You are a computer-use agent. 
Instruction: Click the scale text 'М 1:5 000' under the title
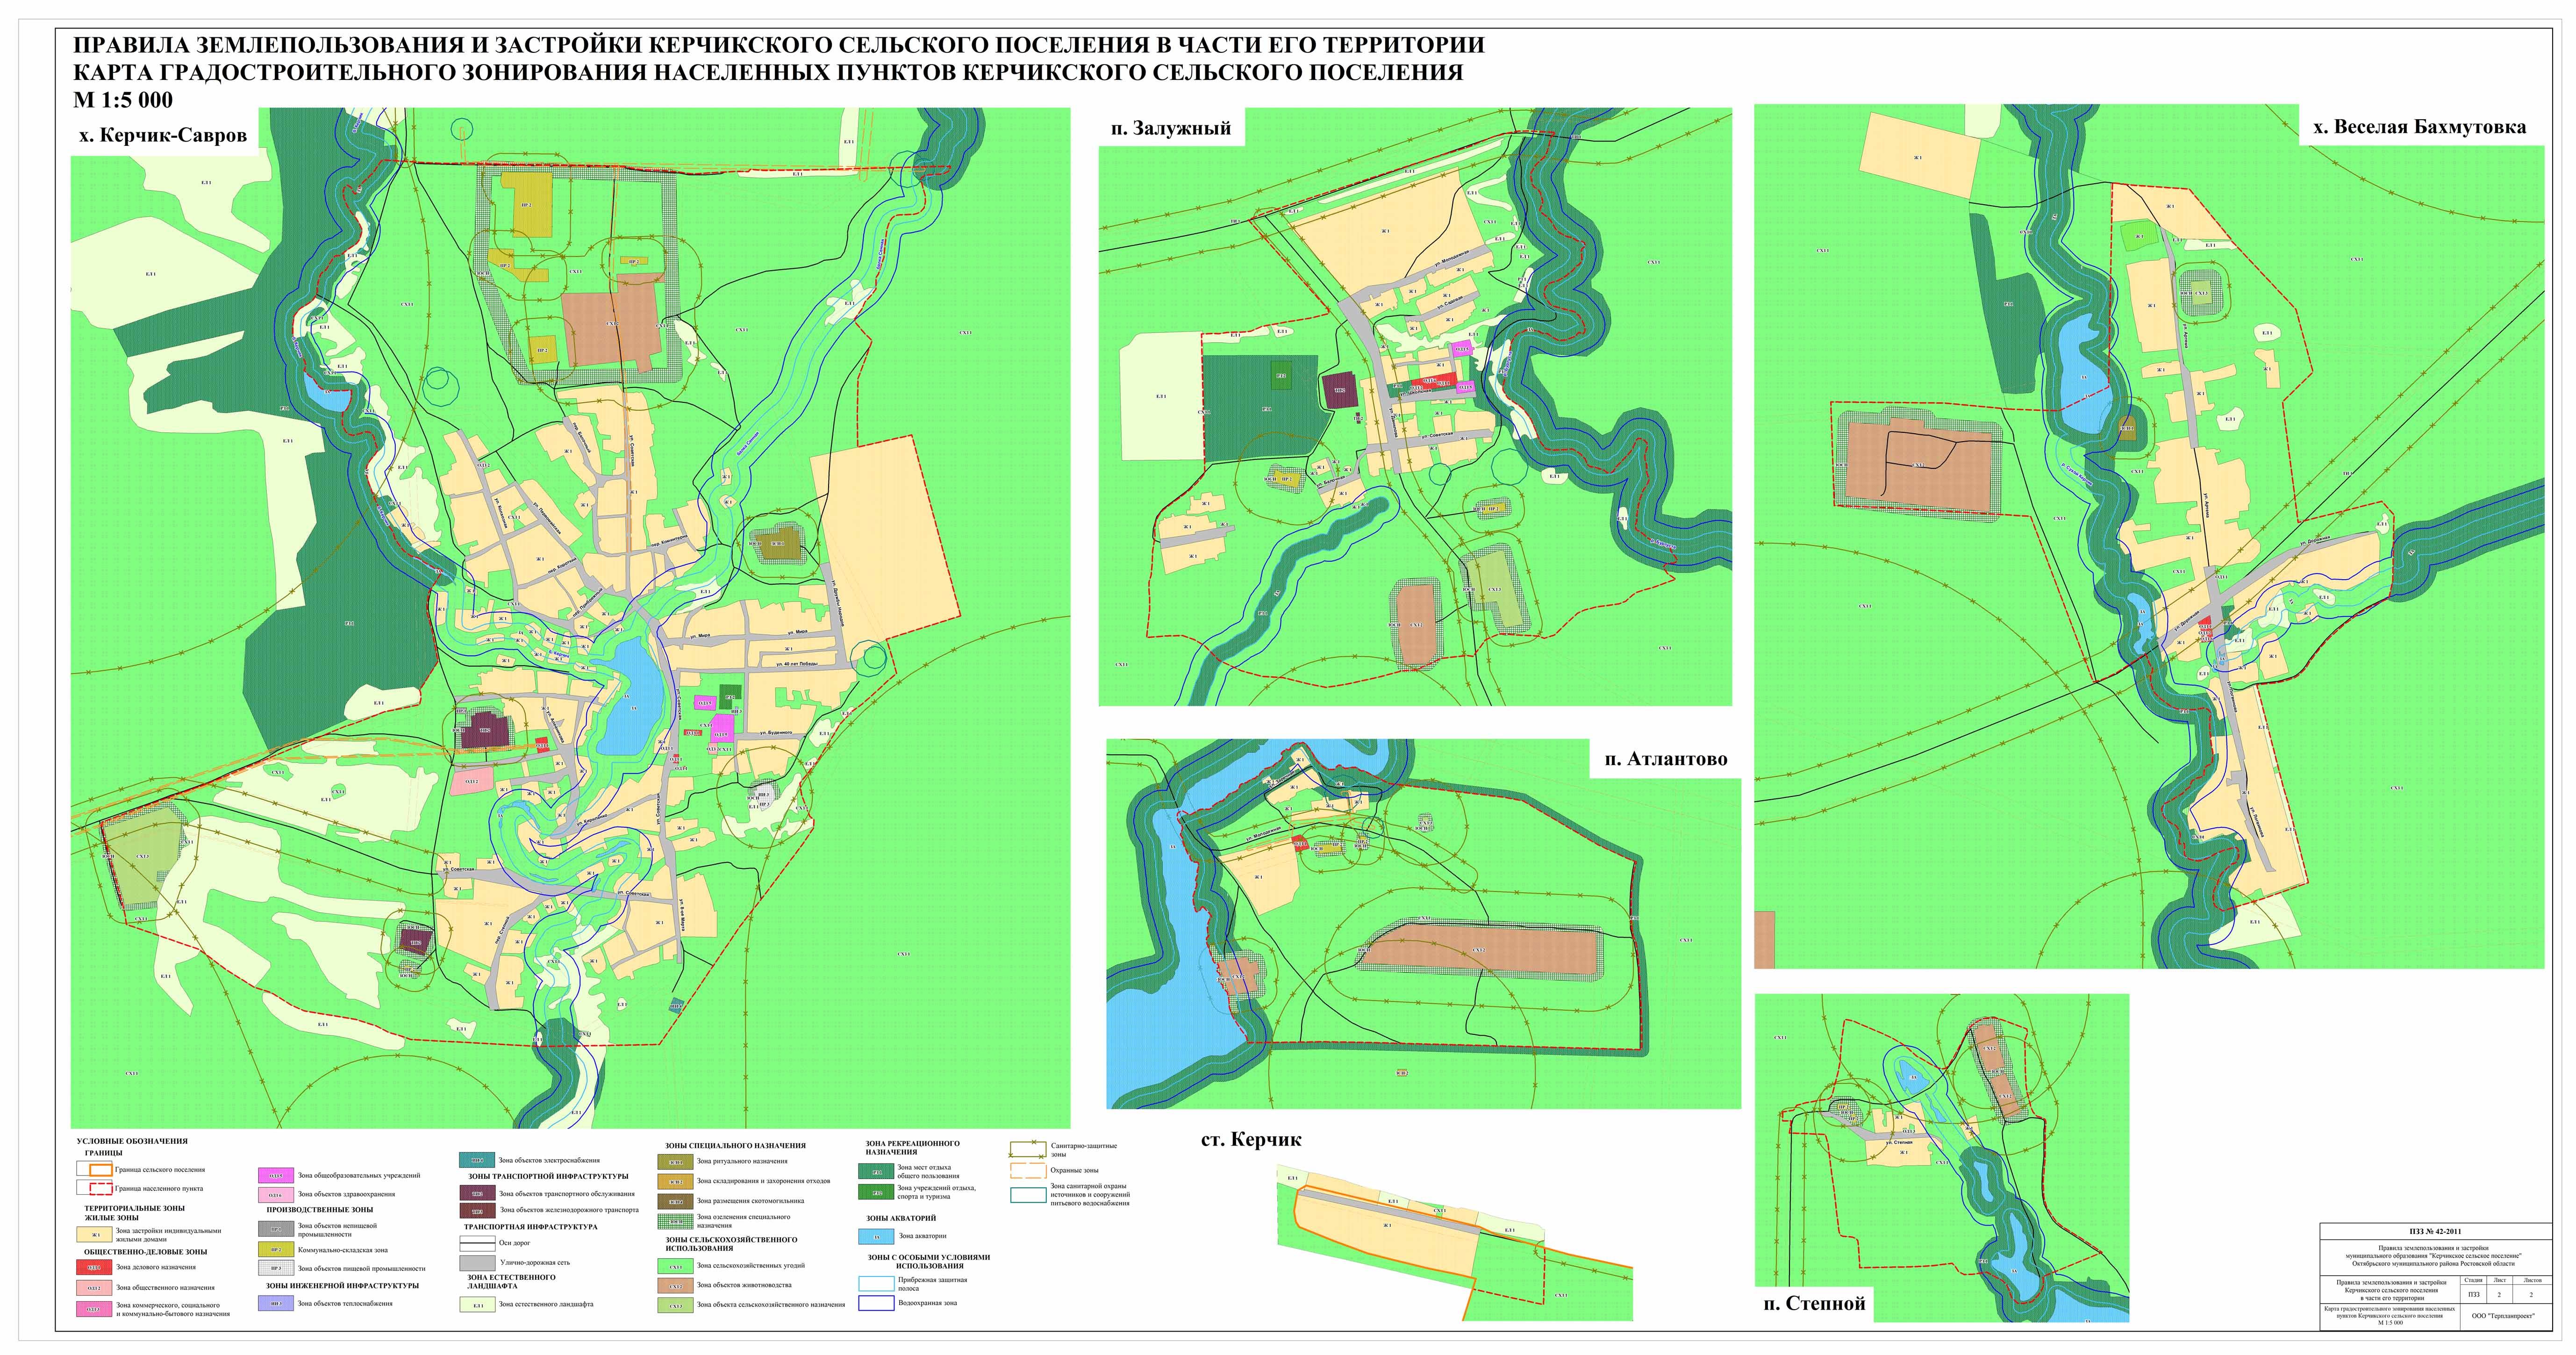[123, 100]
